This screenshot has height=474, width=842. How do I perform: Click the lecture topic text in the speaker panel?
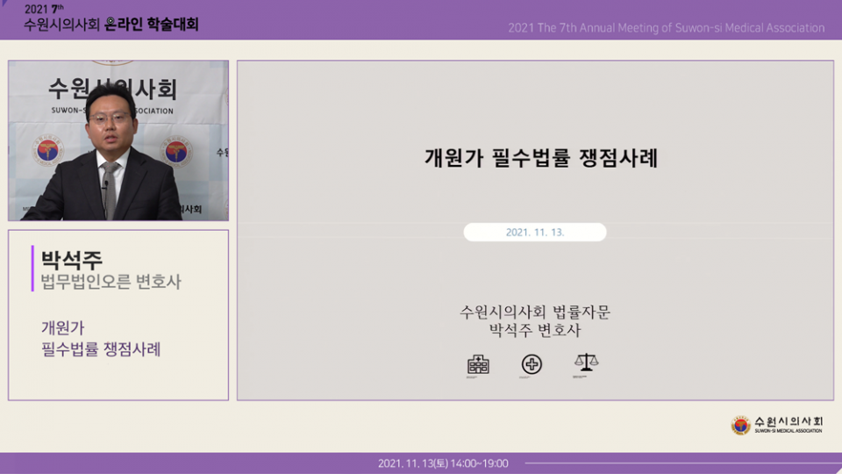[100, 339]
